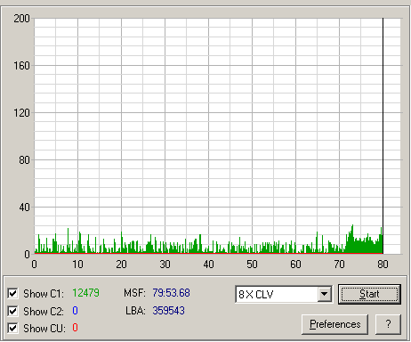Click the tall green error spike near 73 minutes
Screen dimensions: 411x342
352,239
